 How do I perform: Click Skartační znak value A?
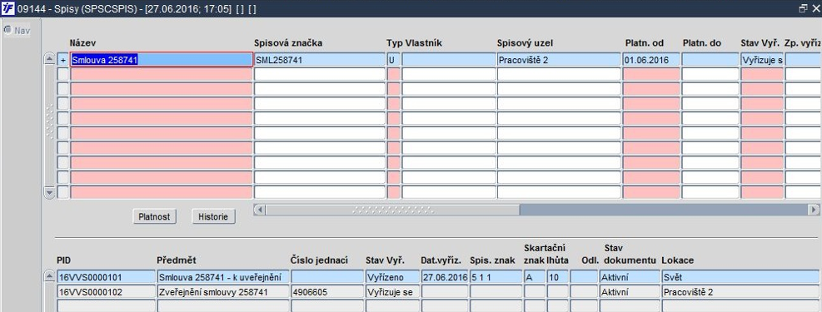pyautogui.click(x=534, y=277)
